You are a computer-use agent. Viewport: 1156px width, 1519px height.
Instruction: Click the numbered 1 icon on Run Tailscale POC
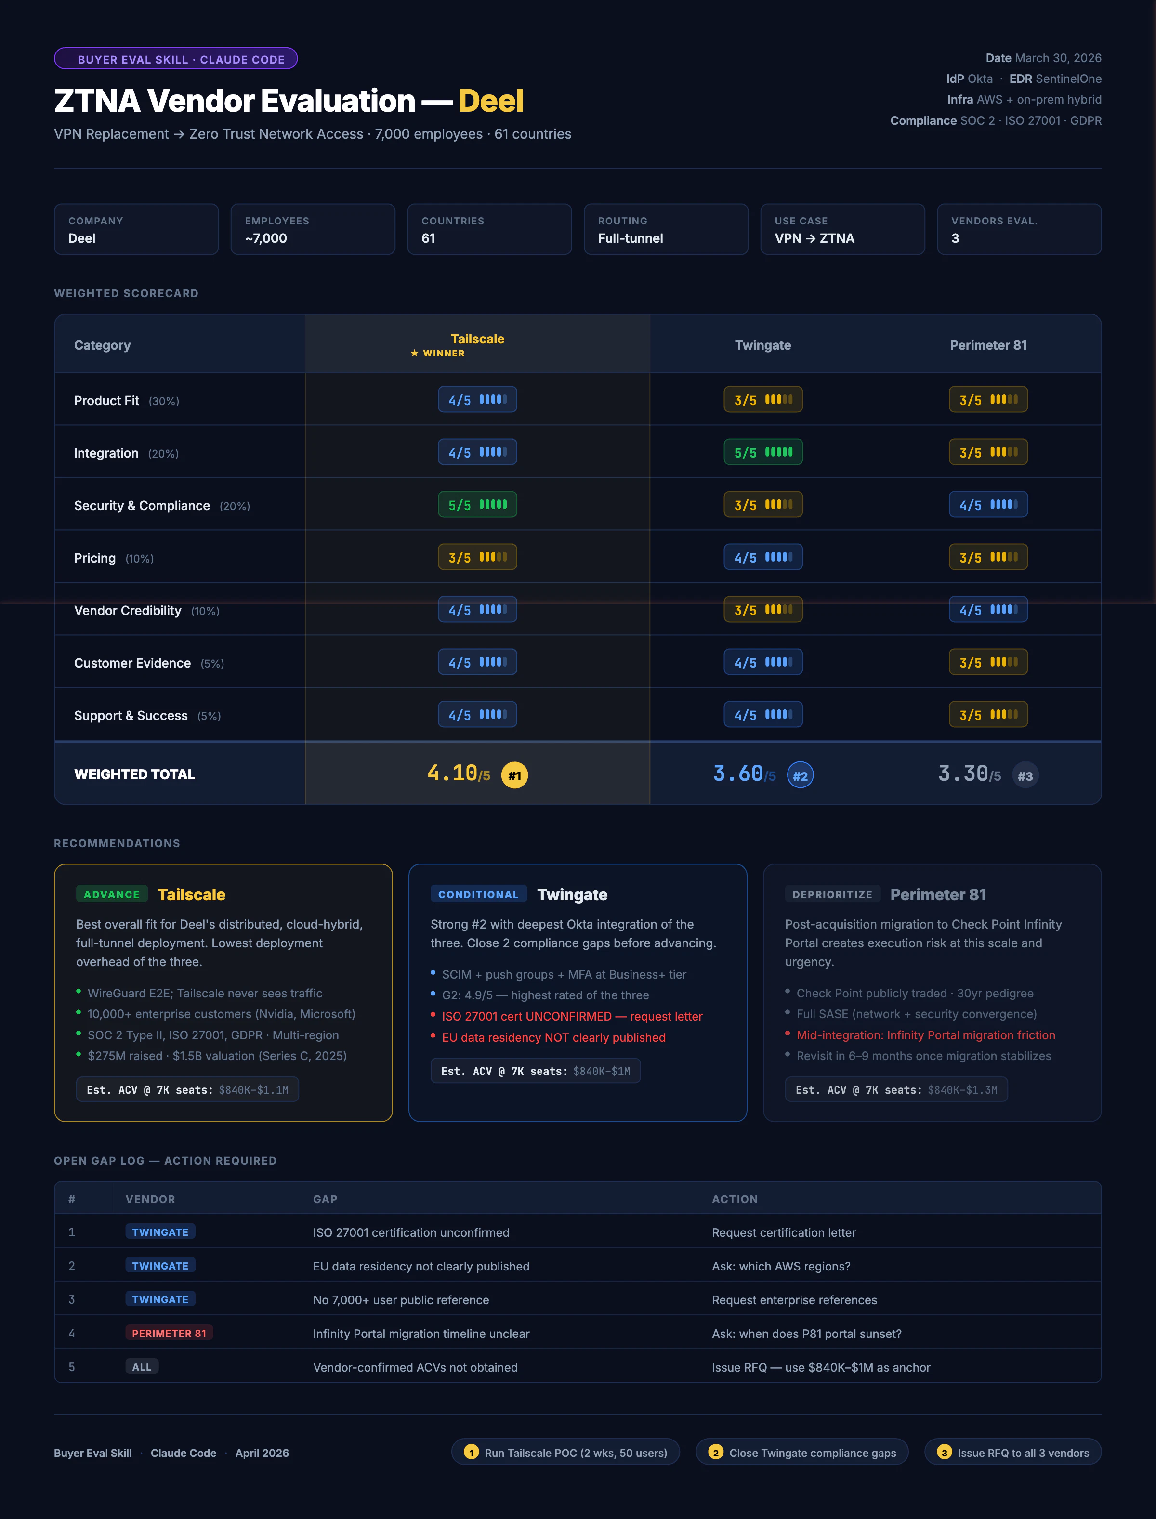click(x=471, y=1452)
